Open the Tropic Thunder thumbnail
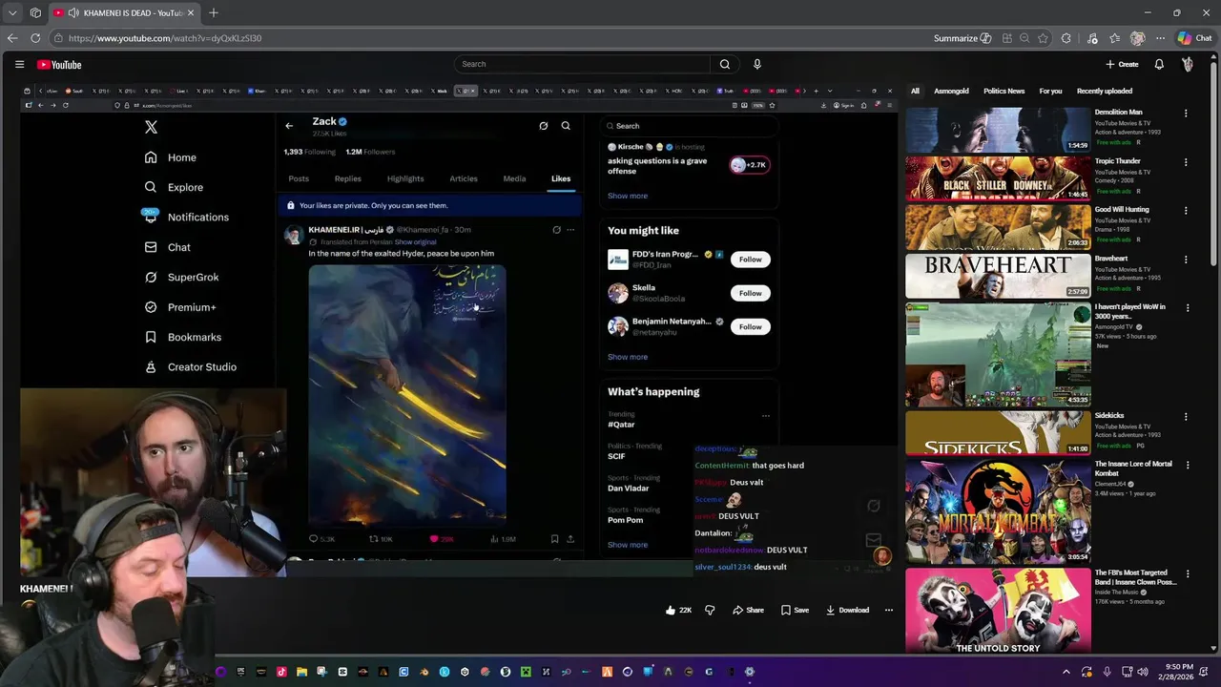Screen dimensions: 1221x687 [998, 178]
